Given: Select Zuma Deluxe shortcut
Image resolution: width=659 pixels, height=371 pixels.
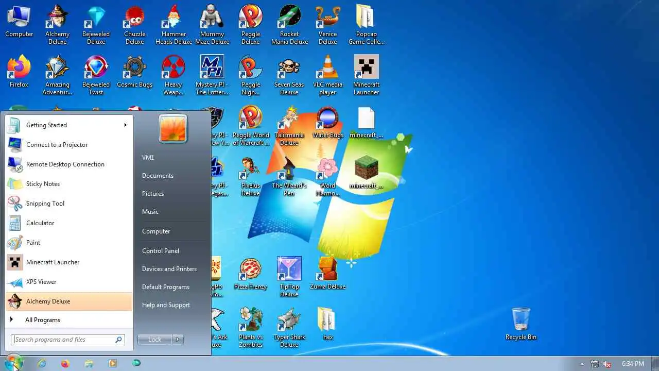Looking at the screenshot, I should (x=327, y=274).
